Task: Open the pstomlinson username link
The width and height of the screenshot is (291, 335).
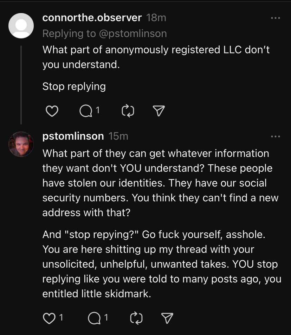Action: click(x=73, y=136)
